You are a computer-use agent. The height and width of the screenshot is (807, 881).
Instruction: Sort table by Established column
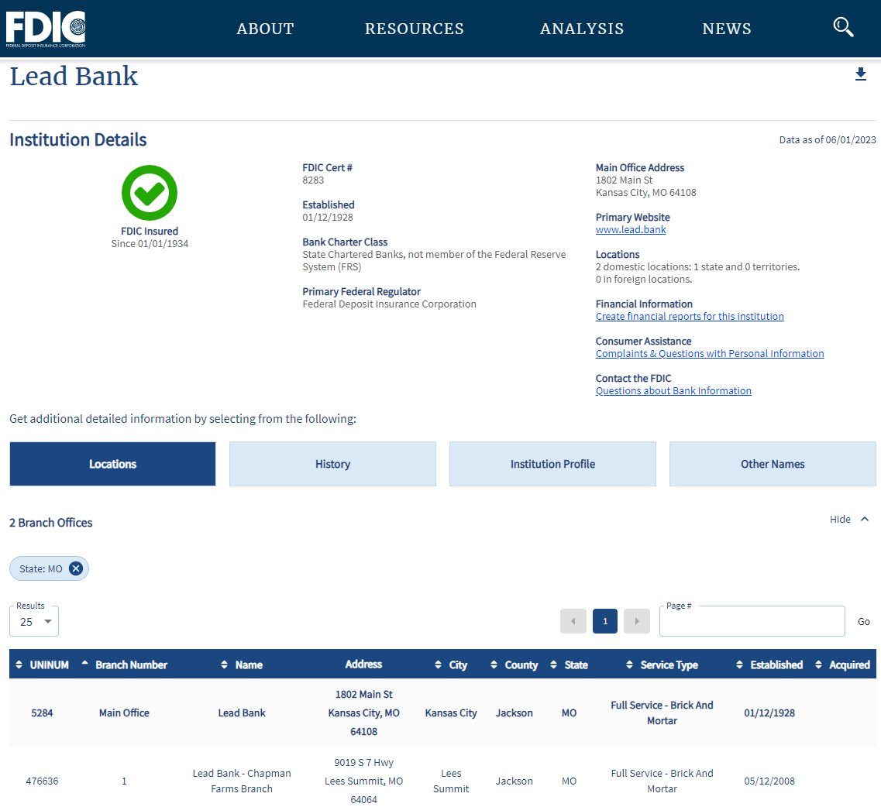click(x=739, y=664)
